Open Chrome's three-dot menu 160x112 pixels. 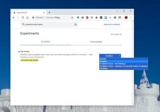[x=131, y=18]
